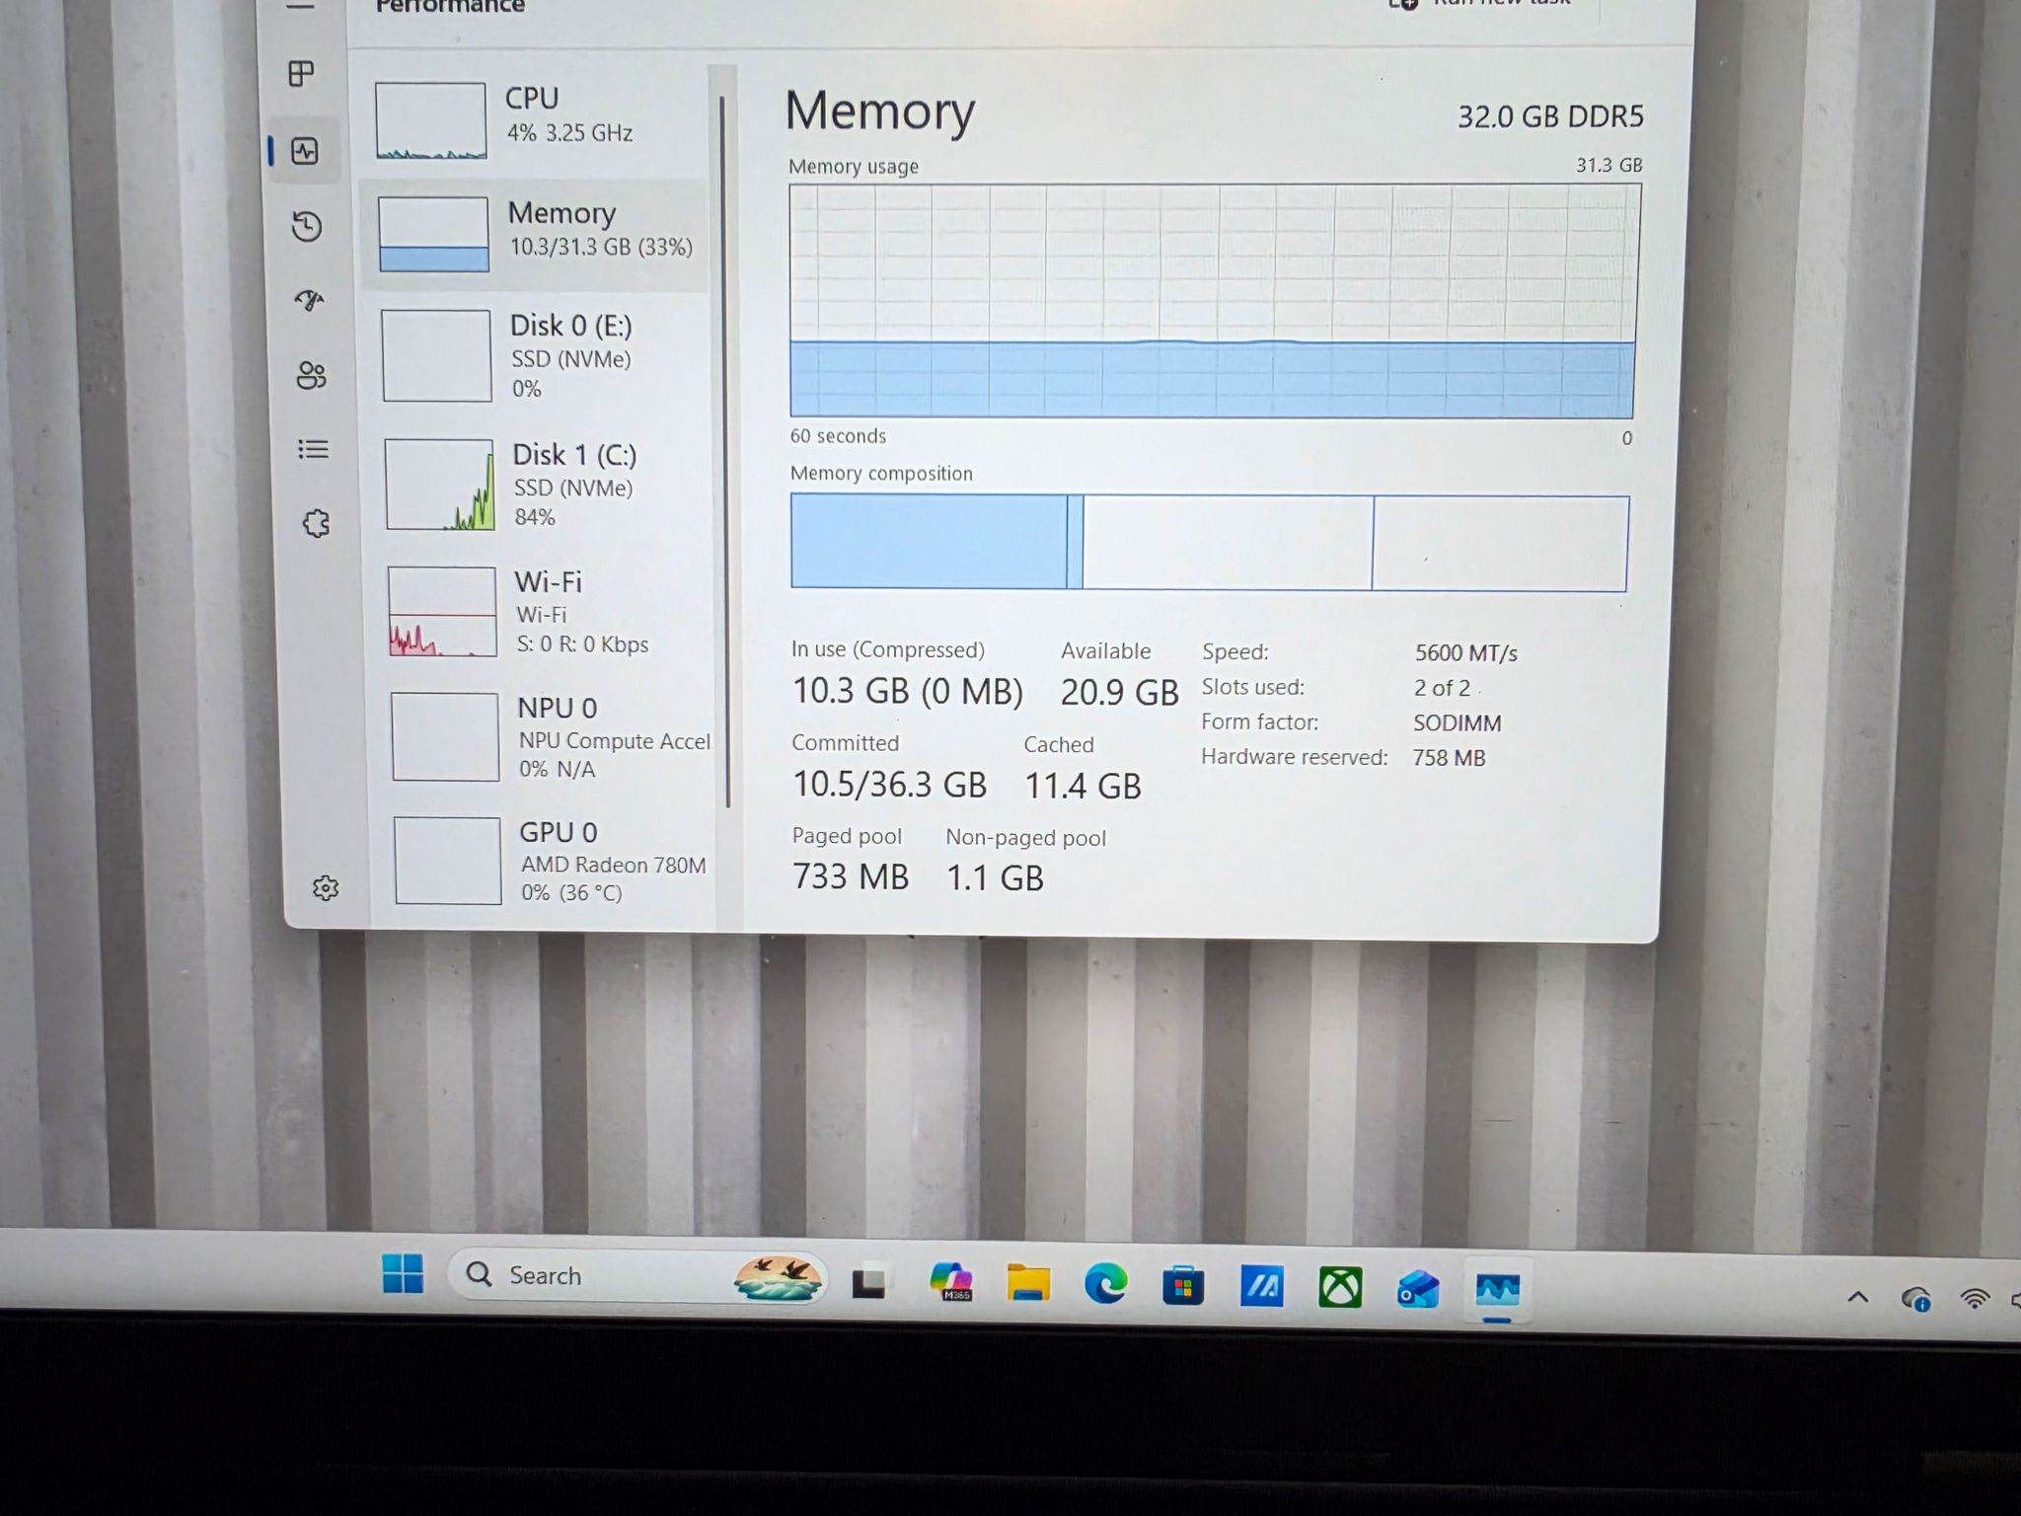The image size is (2021, 1516).
Task: Open the Outlook taskbar icon
Action: [x=1418, y=1289]
